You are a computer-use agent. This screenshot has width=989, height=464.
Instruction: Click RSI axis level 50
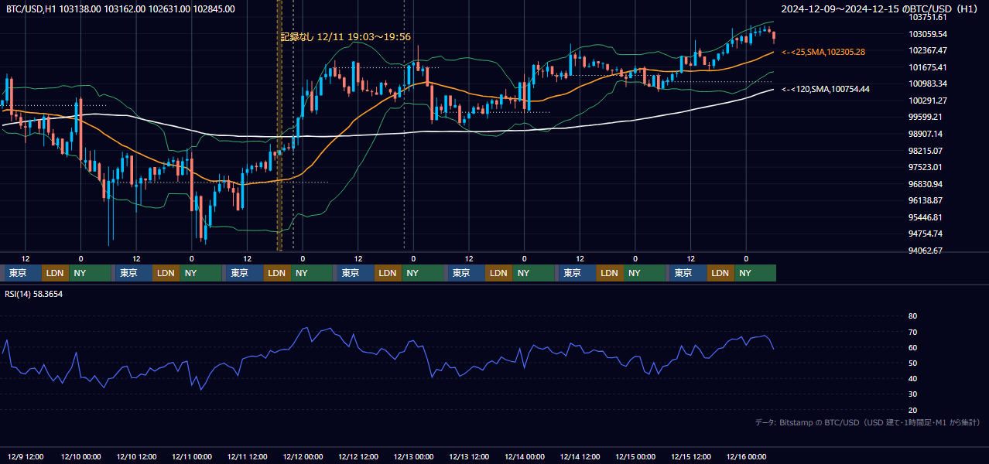913,363
